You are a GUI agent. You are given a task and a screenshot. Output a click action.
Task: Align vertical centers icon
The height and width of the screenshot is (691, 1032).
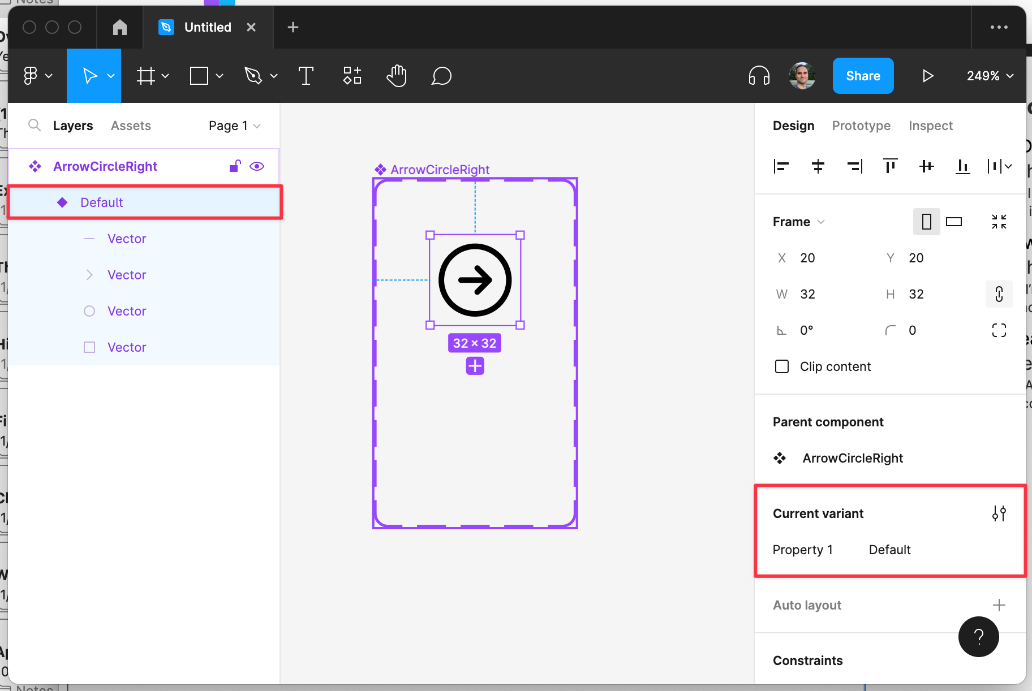pos(927,166)
